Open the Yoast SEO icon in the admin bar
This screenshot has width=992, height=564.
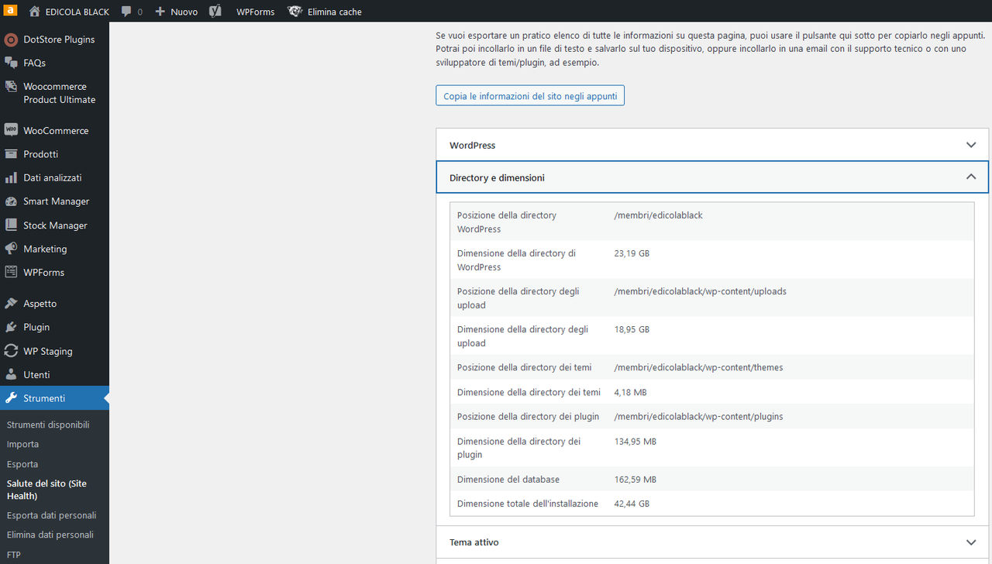[x=216, y=12]
